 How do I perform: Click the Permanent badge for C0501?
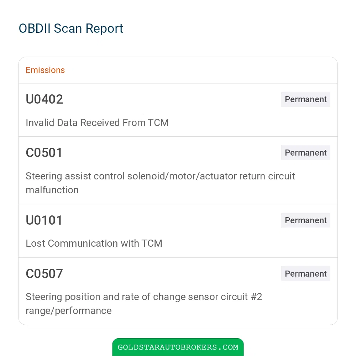[305, 153]
